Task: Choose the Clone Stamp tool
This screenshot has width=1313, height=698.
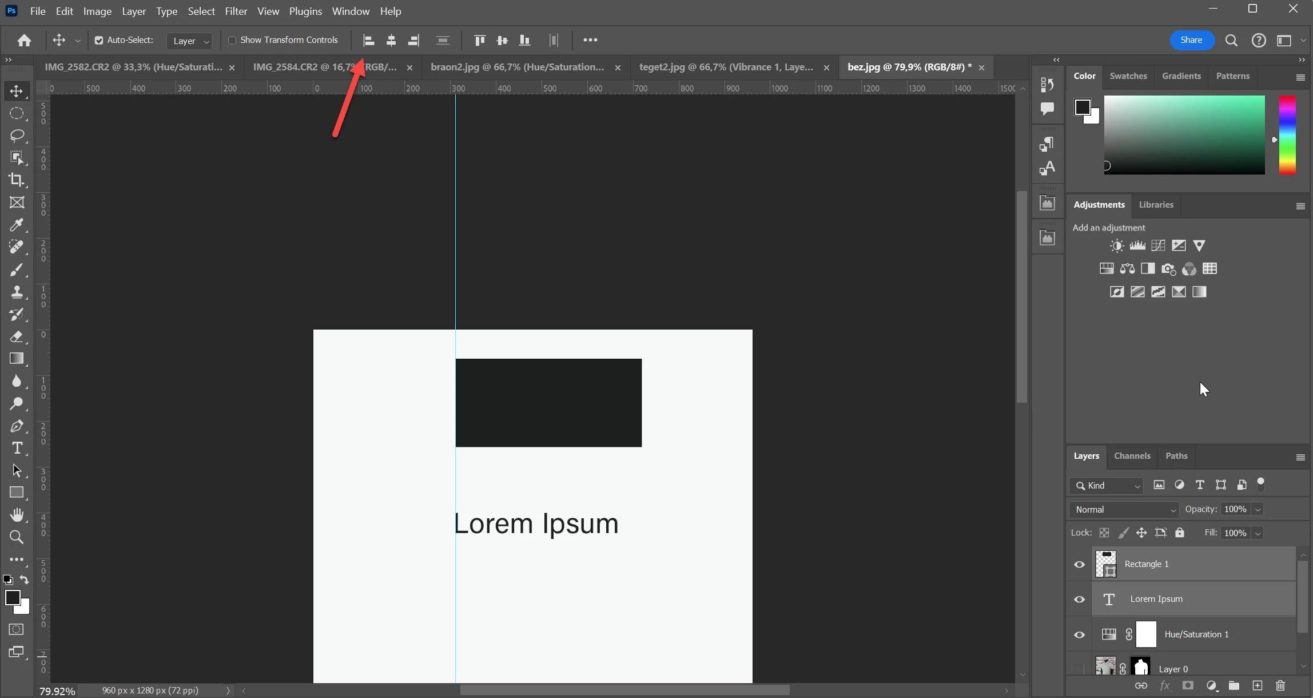Action: click(17, 292)
